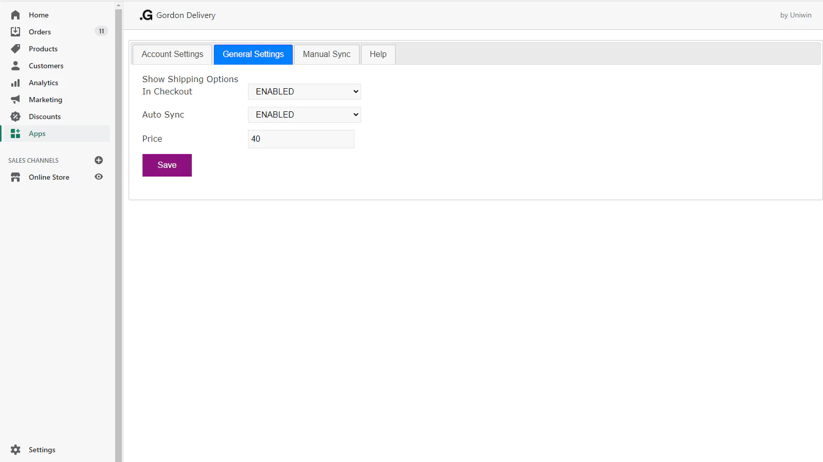Focus the Price input field

coord(301,139)
